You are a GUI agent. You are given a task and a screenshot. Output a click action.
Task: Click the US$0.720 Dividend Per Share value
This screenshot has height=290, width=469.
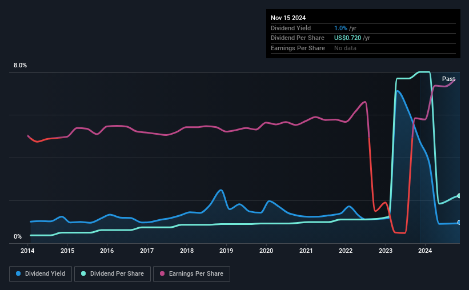[347, 38]
